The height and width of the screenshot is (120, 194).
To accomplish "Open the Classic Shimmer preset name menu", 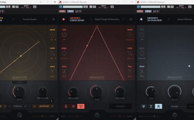I will pos(185,19).
